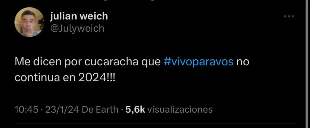The height and width of the screenshot is (128, 310).
Task: Open the @Julyweich handle
Action: [77, 29]
